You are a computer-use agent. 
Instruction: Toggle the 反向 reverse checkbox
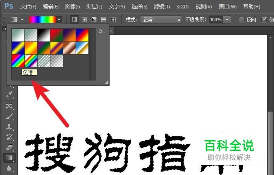click(241, 20)
